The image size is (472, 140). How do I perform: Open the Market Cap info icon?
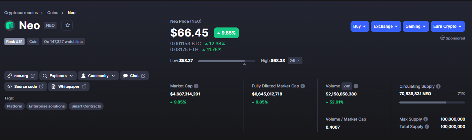click(196, 86)
